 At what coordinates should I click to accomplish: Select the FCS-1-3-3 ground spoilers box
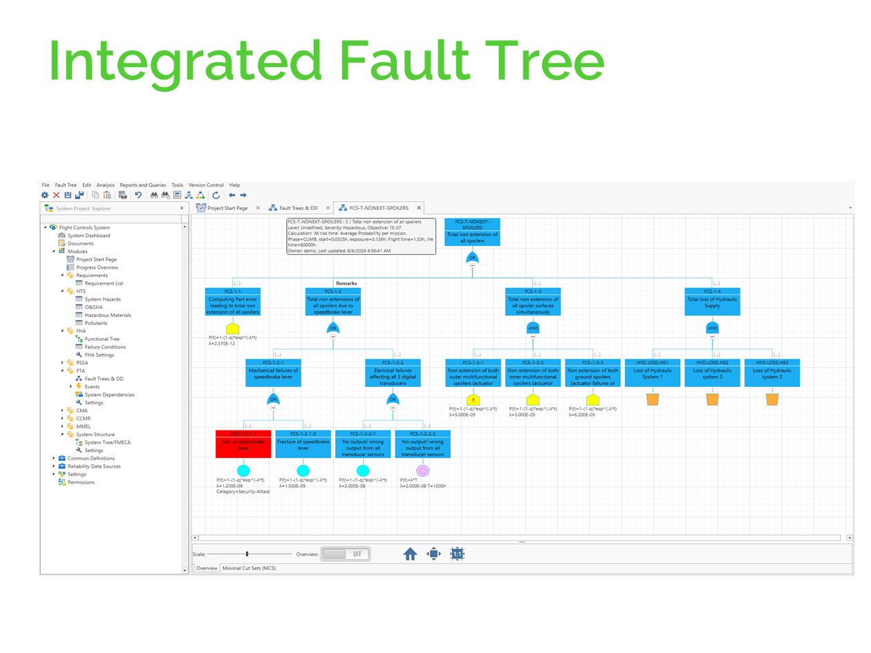pos(592,372)
